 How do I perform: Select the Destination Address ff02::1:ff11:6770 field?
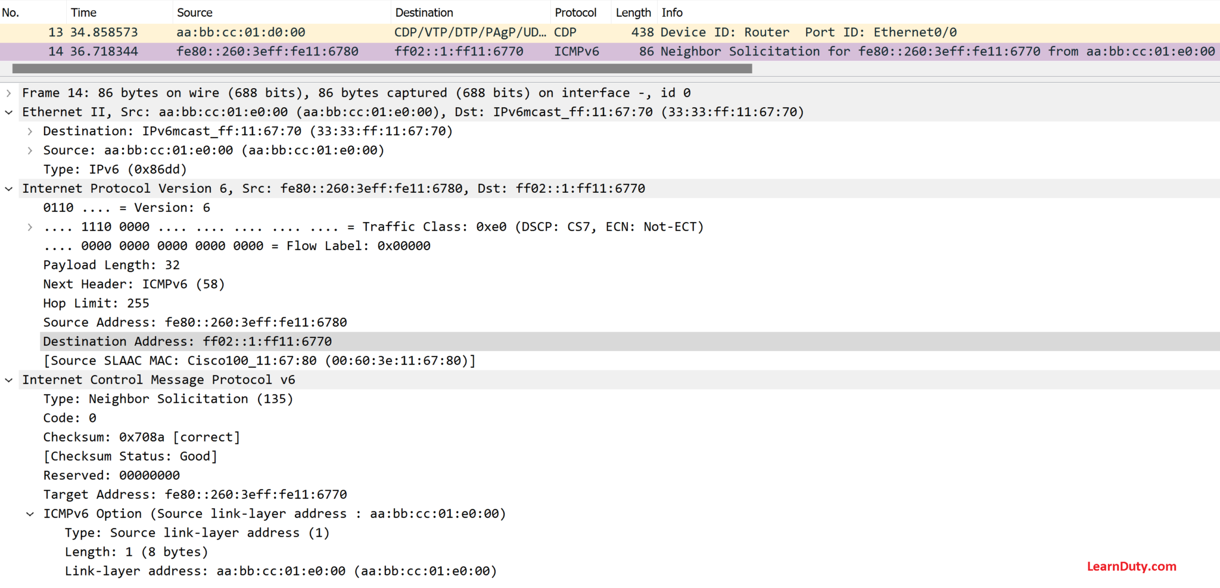[187, 341]
